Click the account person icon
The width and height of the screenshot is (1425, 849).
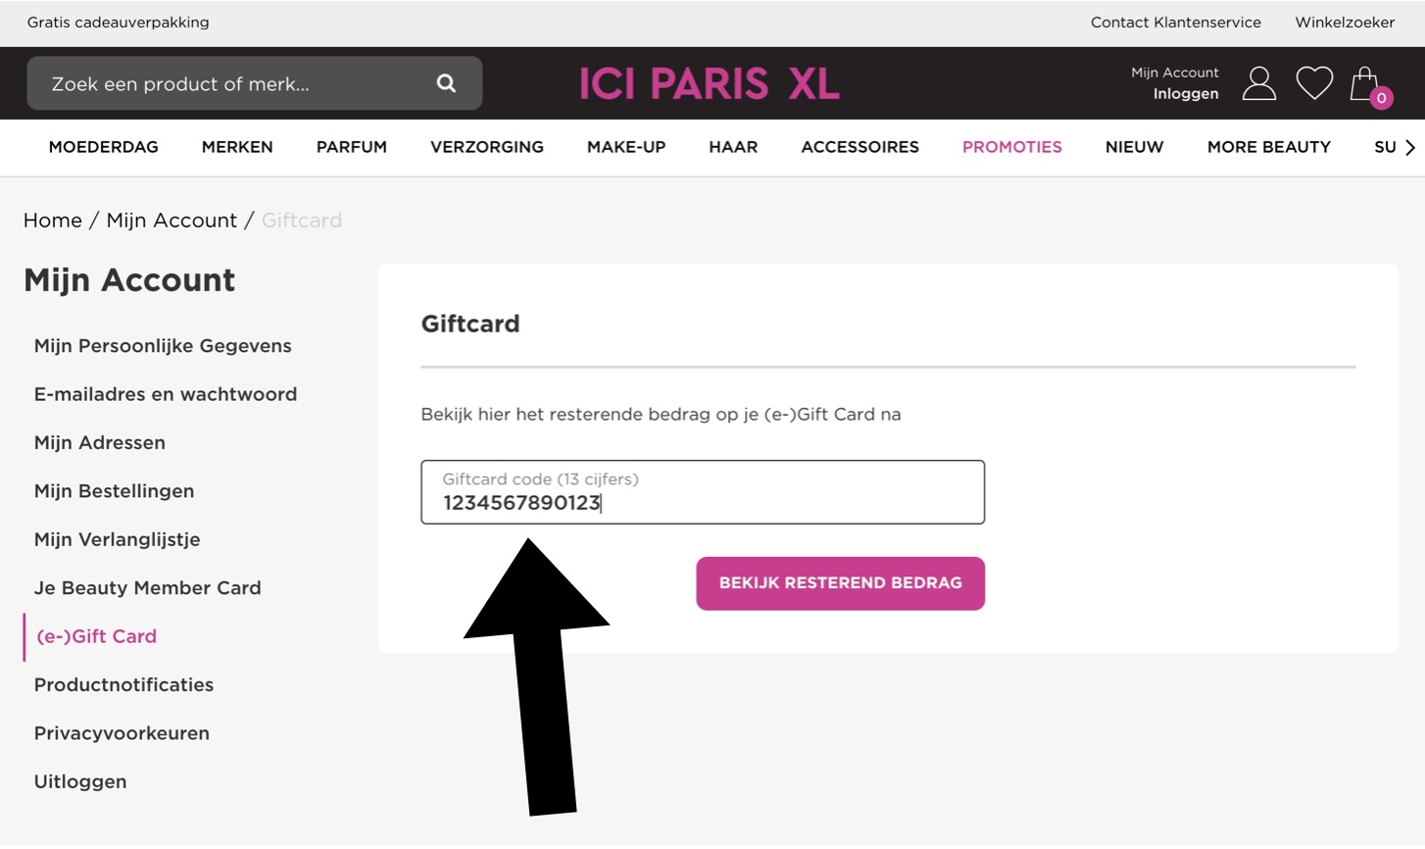[x=1259, y=83]
